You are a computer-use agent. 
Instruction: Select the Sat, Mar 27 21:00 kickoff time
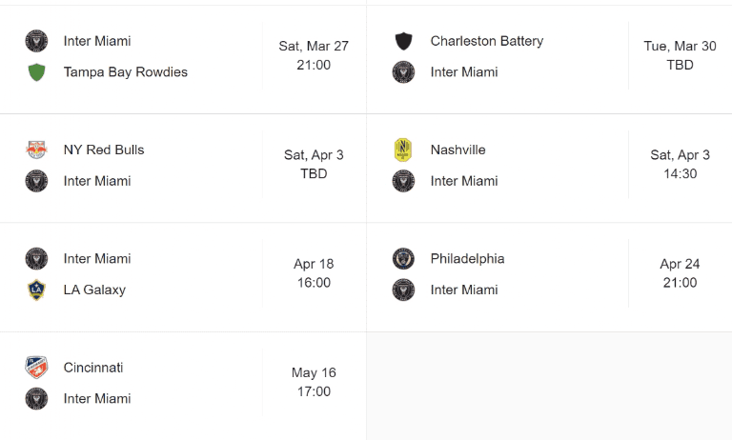pyautogui.click(x=314, y=55)
